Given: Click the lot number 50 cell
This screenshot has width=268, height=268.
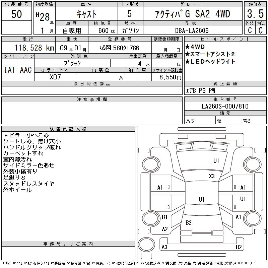Looking at the screenshot, I should [x=16, y=14].
